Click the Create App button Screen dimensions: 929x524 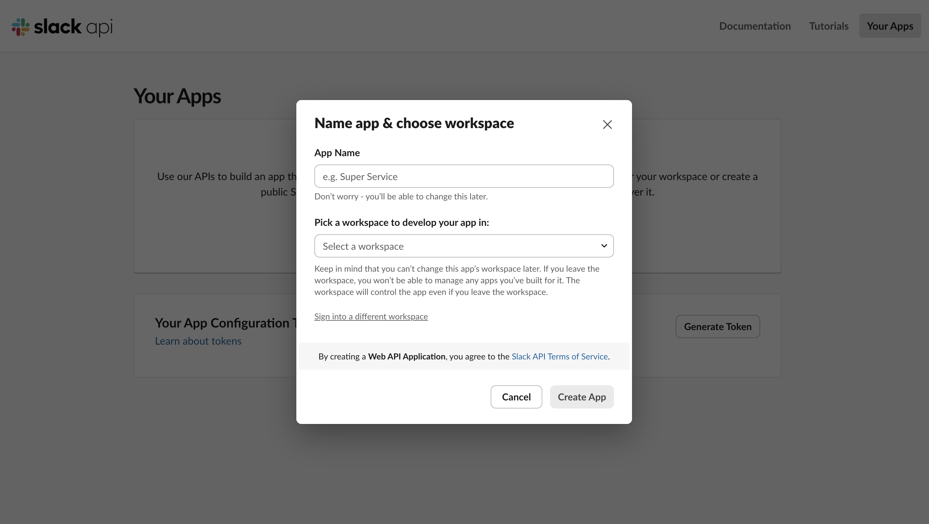point(581,397)
